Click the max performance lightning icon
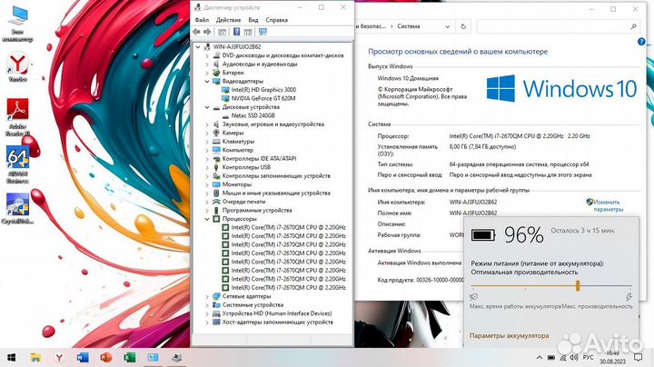Screen dimensions: 654x367 coord(629,297)
